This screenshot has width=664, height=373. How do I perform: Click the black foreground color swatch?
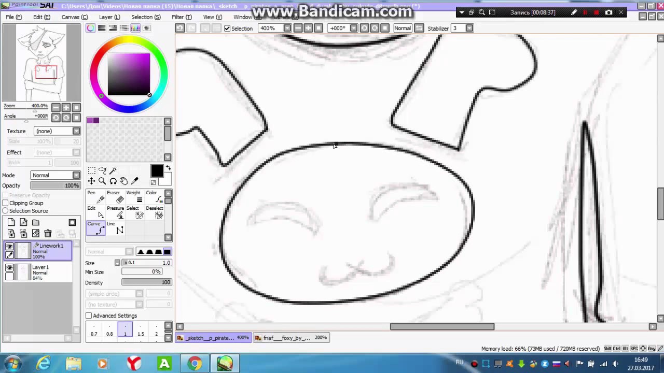point(157,171)
